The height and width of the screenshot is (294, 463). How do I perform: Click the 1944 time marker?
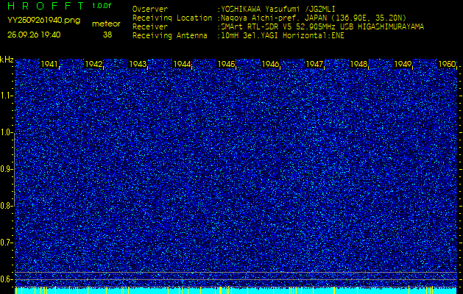point(183,64)
